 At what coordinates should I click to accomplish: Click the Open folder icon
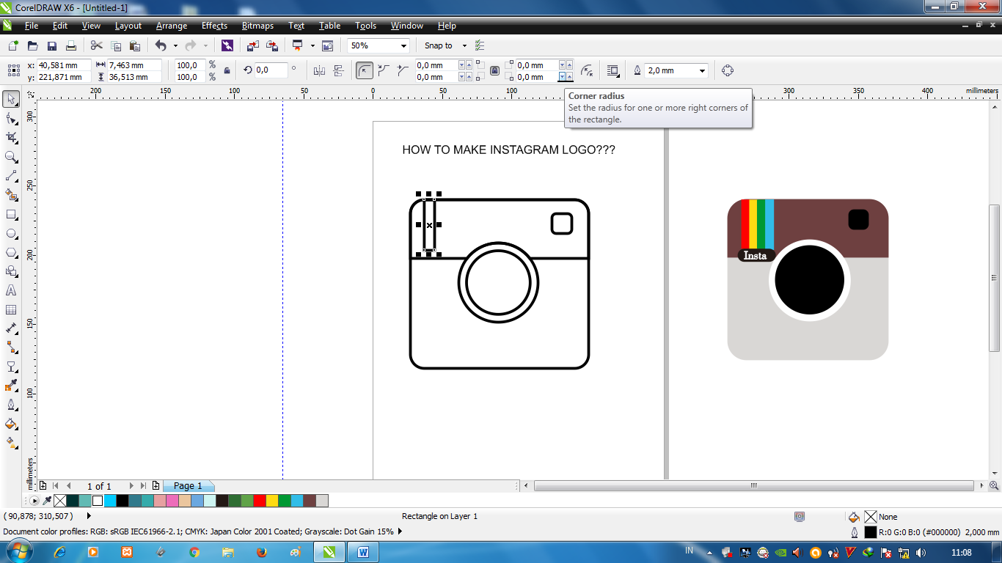(x=33, y=45)
